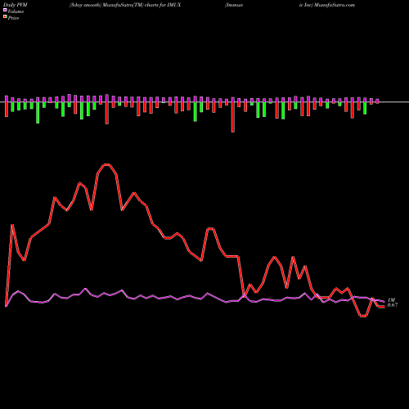Image resolution: width=409 pixels, height=409 pixels.
Task: Click the Price legend label
Action: [13, 18]
